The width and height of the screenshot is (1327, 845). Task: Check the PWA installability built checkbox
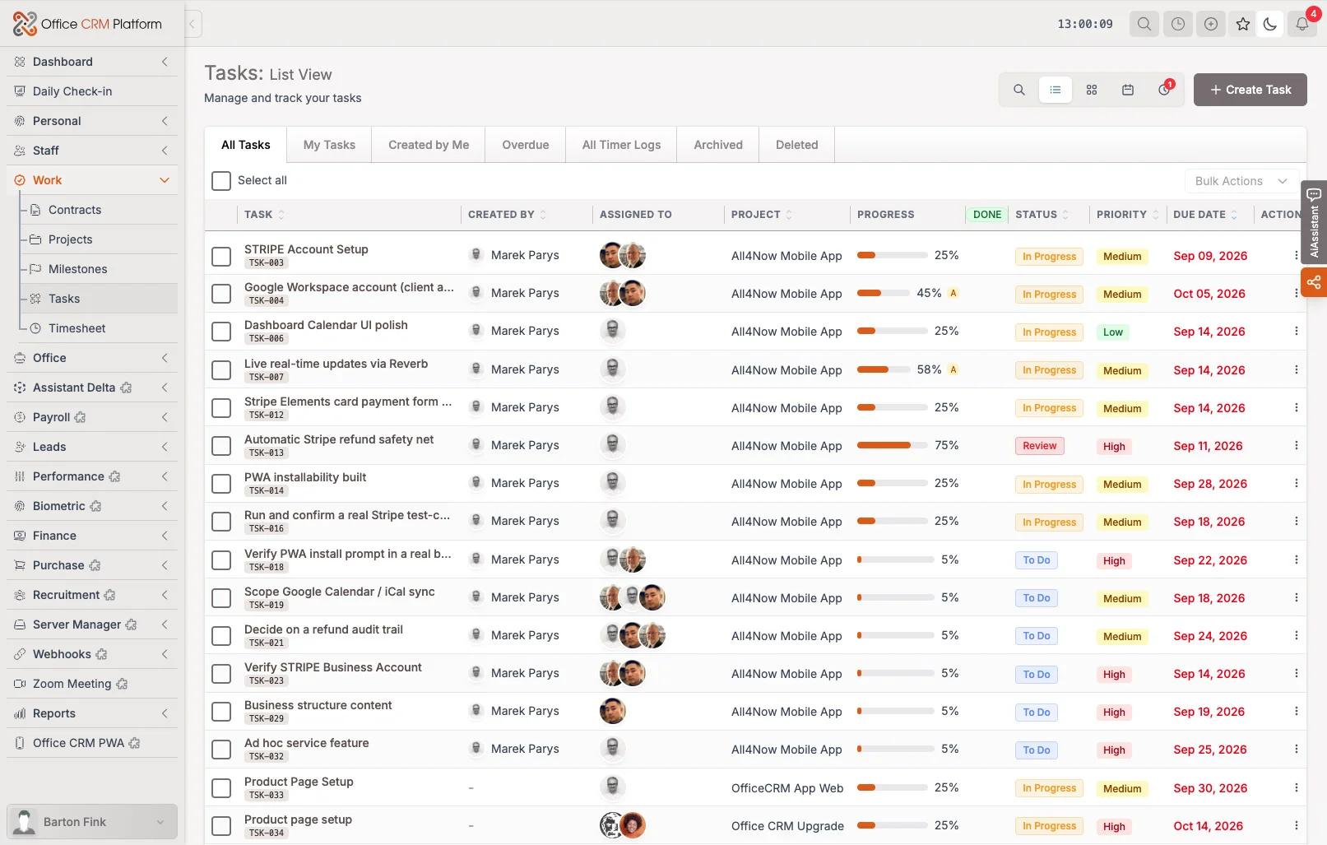[x=221, y=484]
